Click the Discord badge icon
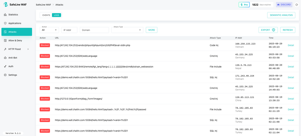Viewport: 301px width, 136px height. click(278, 5)
